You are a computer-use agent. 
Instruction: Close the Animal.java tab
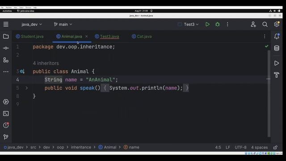click(86, 36)
